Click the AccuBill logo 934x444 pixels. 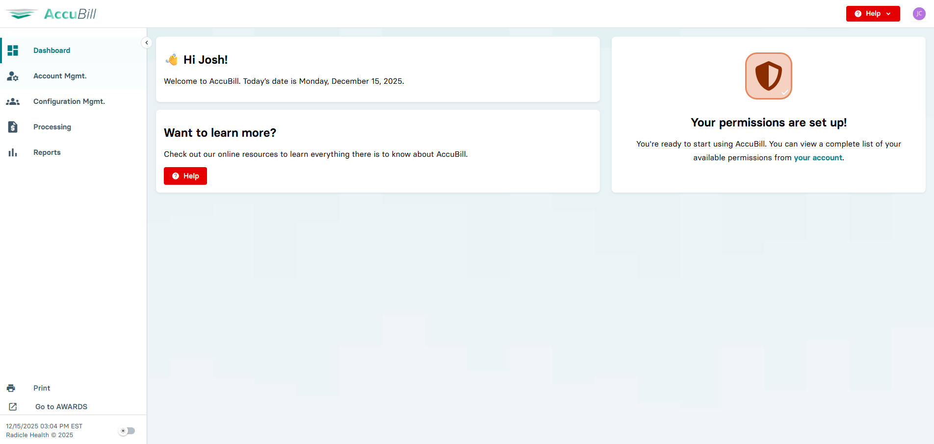pyautogui.click(x=51, y=14)
